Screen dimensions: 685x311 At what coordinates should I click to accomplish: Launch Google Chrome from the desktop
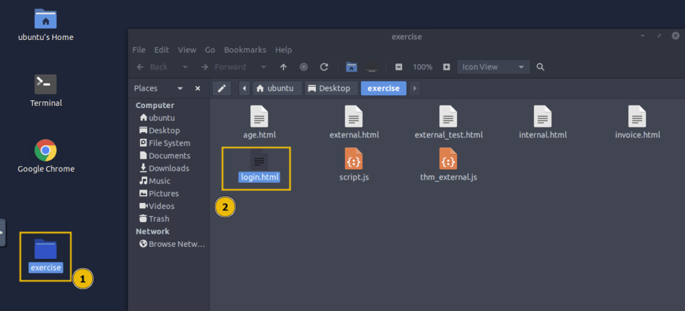tap(46, 156)
